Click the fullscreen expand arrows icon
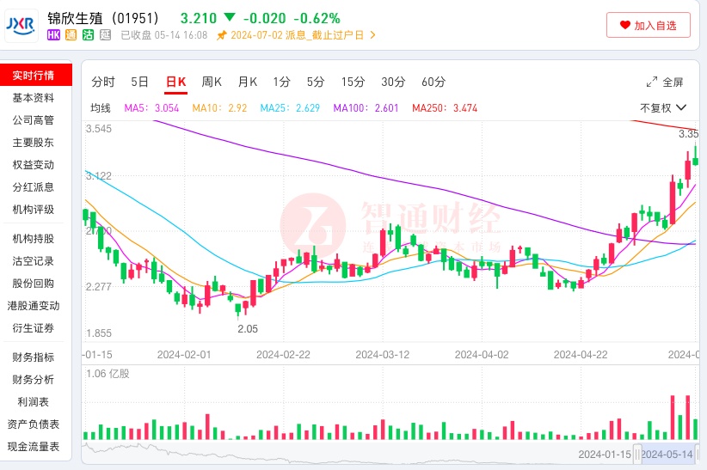 (x=652, y=82)
